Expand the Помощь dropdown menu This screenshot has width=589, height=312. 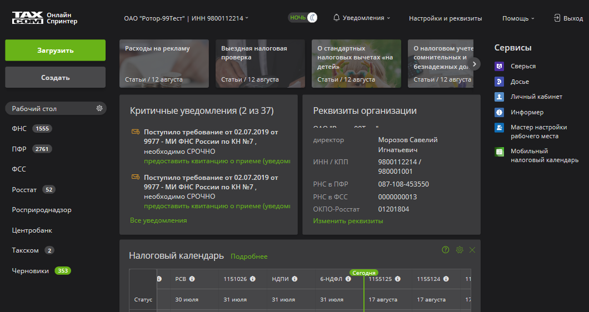pyautogui.click(x=518, y=18)
